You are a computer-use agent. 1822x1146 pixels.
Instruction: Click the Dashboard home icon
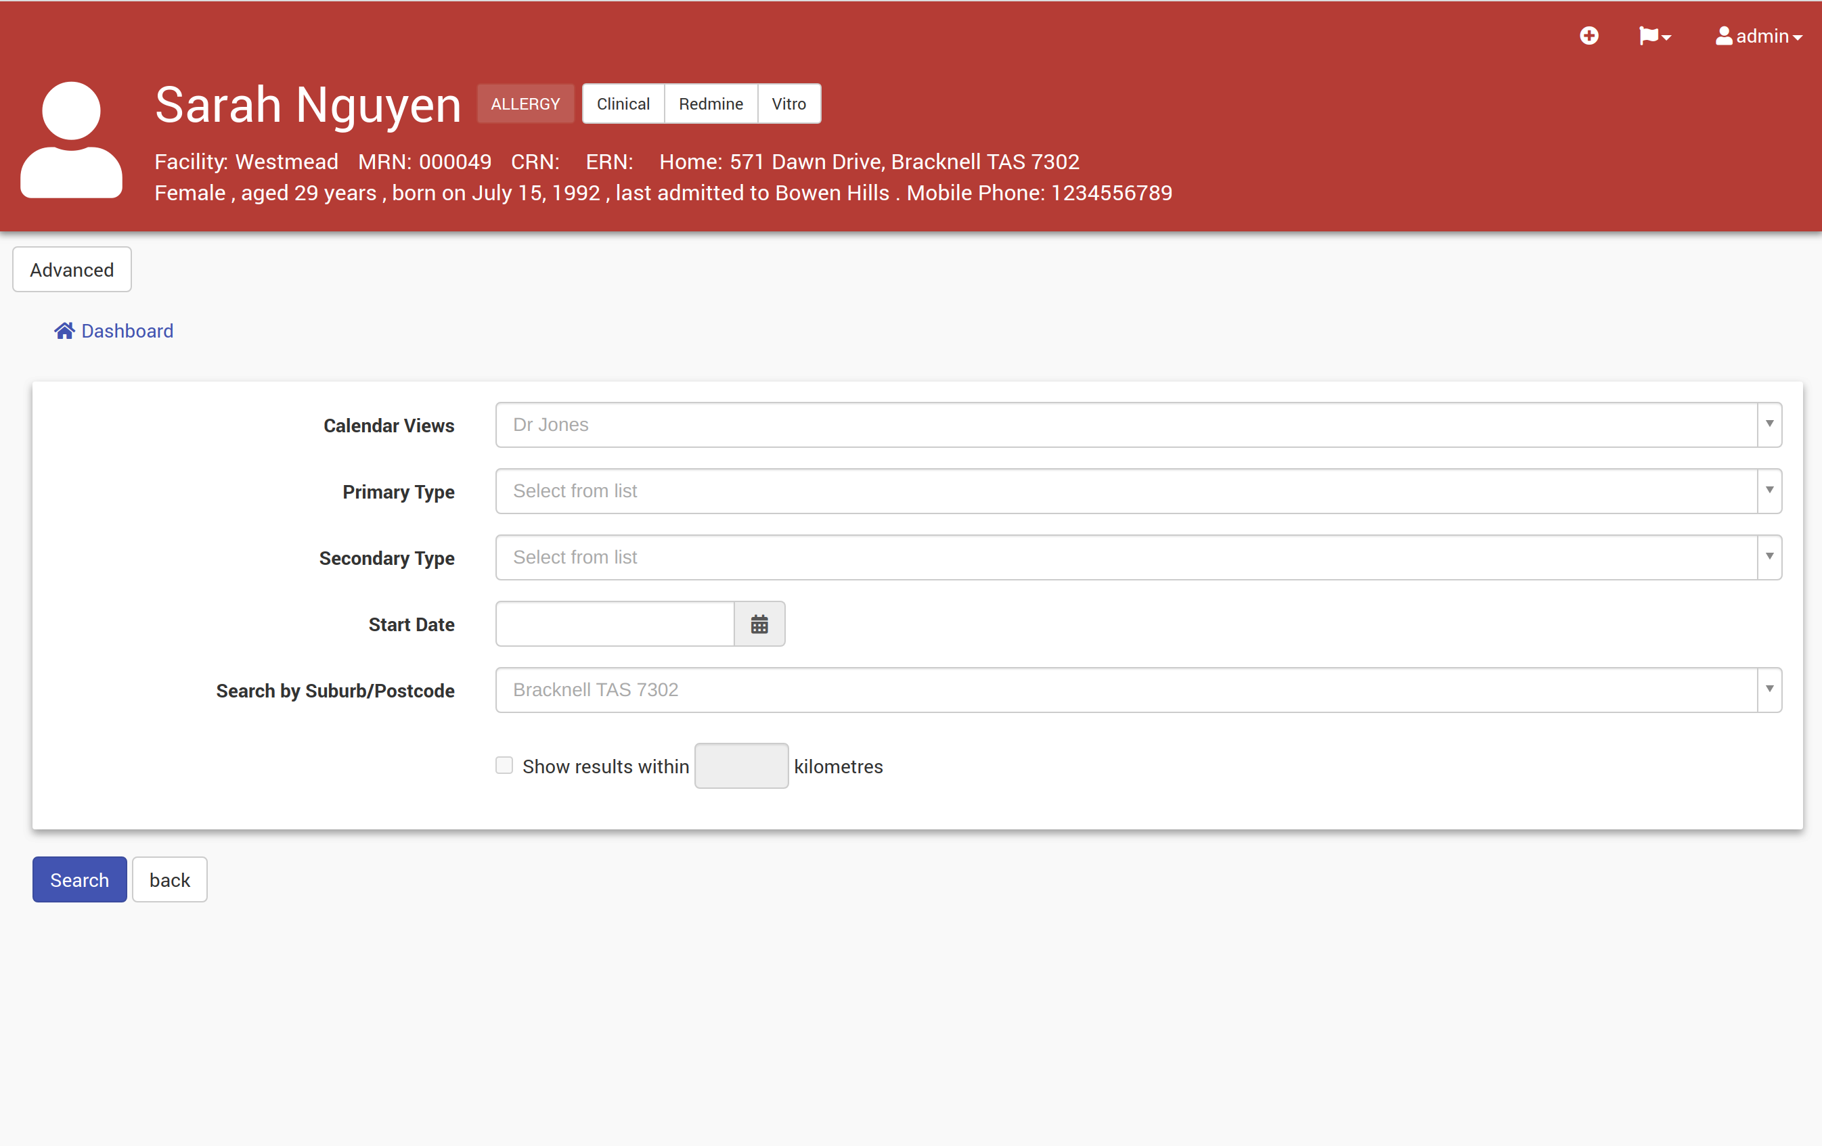tap(64, 331)
